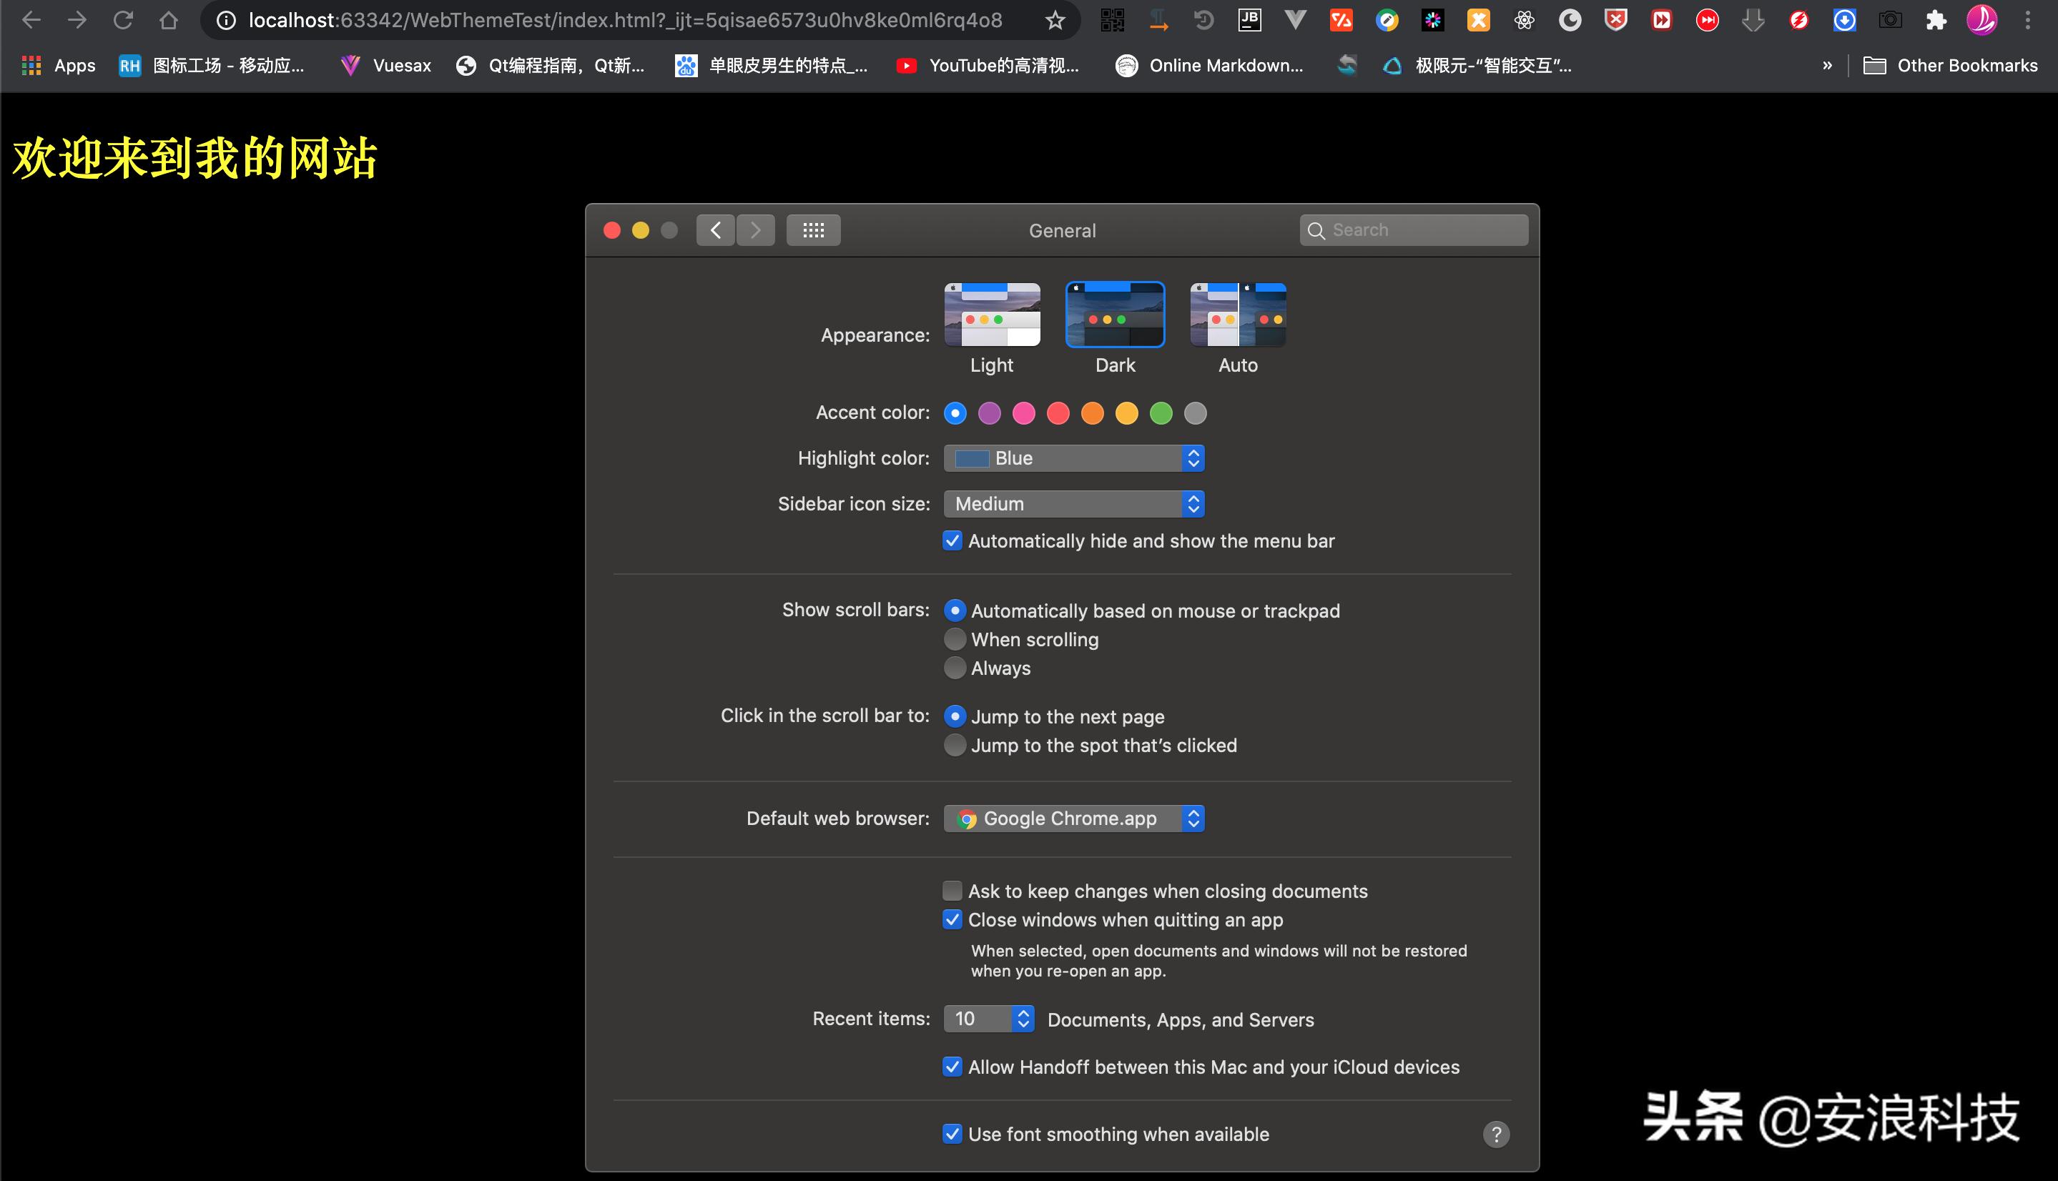Open the Extensions puzzle piece icon
This screenshot has width=2058, height=1181.
[x=1936, y=20]
